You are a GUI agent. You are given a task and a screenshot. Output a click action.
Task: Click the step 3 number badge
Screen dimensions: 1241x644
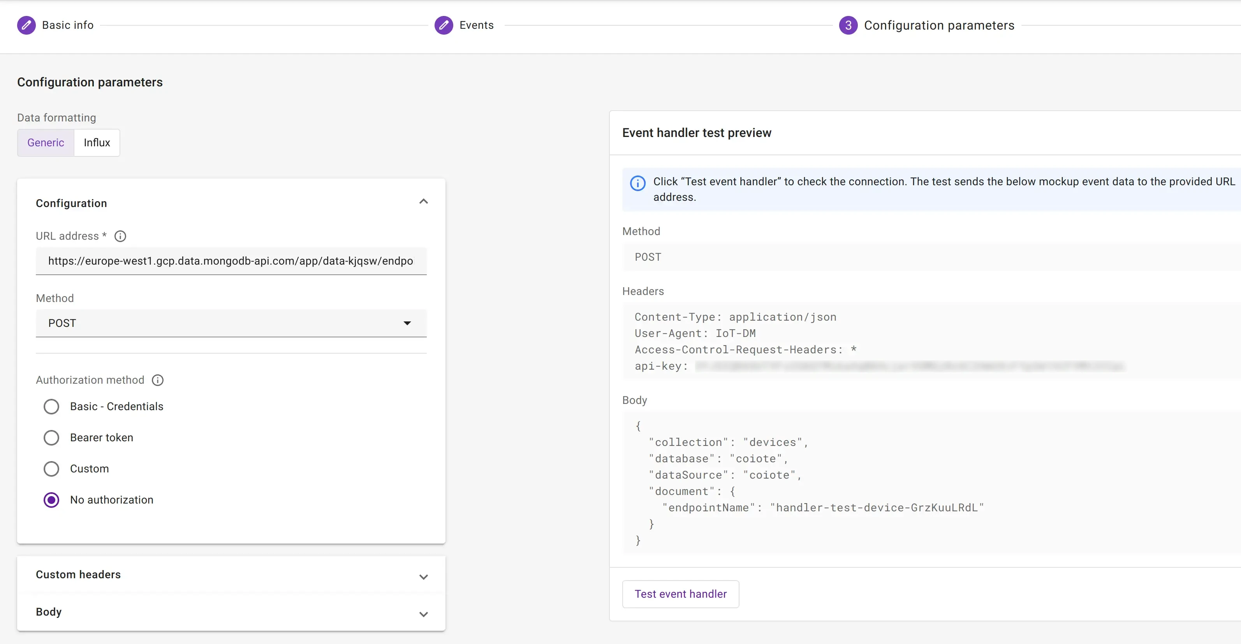tap(848, 25)
